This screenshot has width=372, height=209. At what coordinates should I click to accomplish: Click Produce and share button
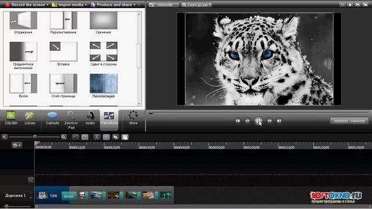point(112,5)
